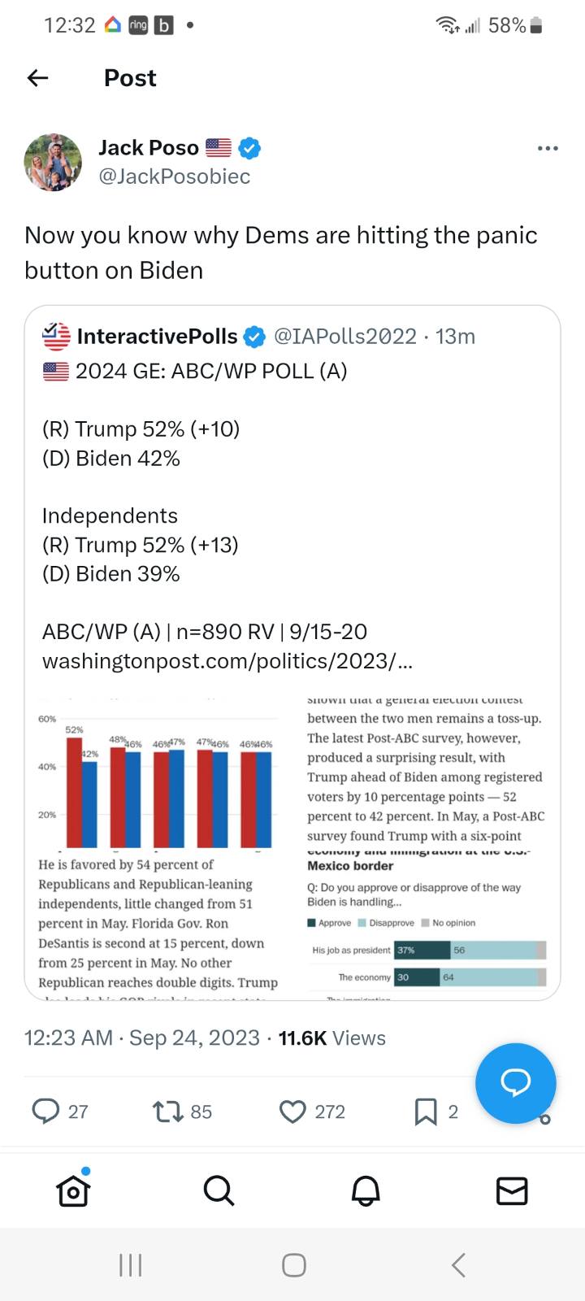Bookmark this post

tap(426, 1112)
